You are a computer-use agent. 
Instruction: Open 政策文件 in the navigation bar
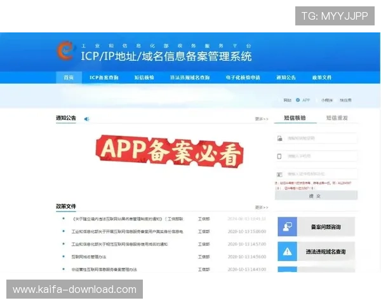tap(322, 78)
